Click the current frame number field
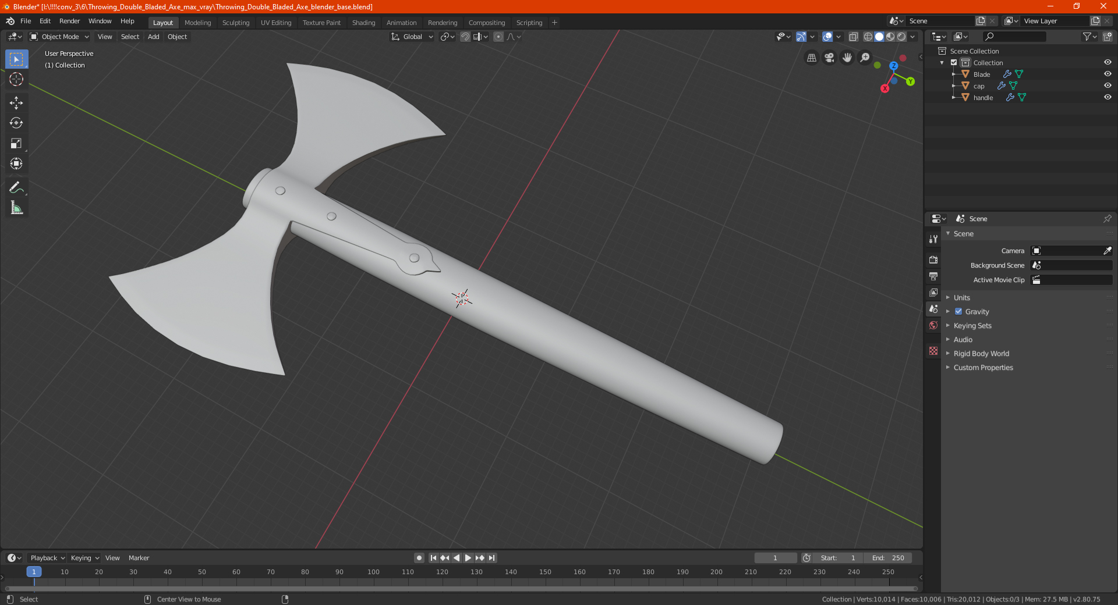 pyautogui.click(x=776, y=558)
